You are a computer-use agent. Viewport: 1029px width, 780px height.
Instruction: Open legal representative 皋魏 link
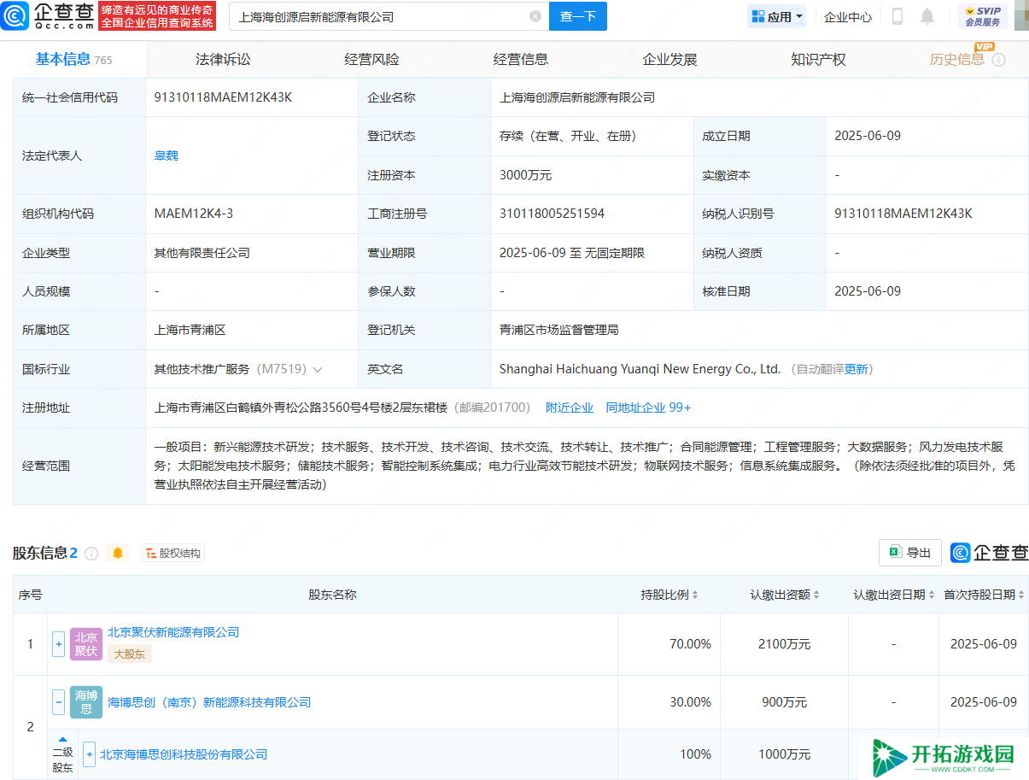pyautogui.click(x=167, y=155)
